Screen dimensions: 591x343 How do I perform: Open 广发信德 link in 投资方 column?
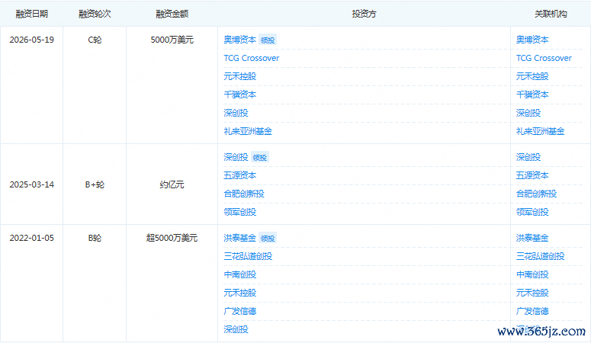(239, 311)
